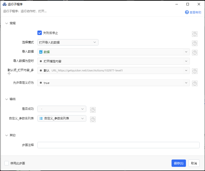Viewport: 205px width, 171px height.
Task: Open the 导入数据 variable dropdown
Action: click(113, 52)
